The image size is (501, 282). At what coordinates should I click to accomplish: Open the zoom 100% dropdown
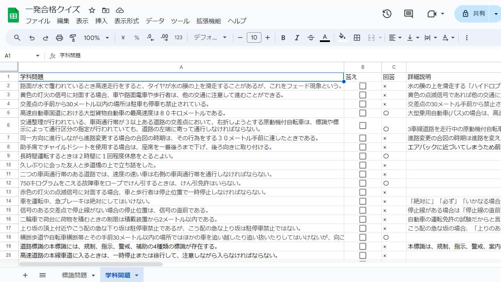click(x=96, y=38)
